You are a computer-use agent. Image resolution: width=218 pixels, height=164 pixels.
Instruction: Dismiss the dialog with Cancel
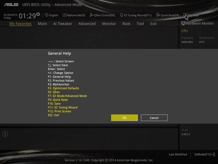coord(154,118)
